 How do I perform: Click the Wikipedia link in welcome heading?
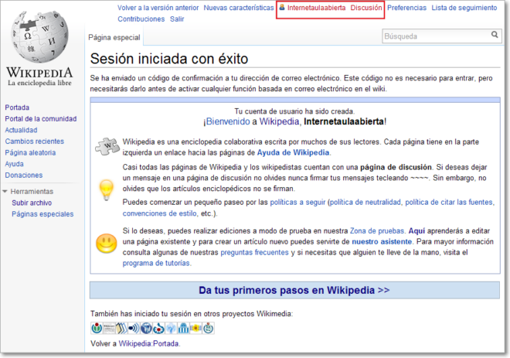point(279,121)
